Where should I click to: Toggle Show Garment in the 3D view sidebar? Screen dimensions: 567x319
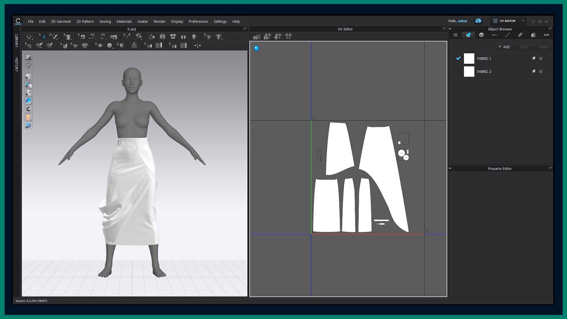pos(28,76)
